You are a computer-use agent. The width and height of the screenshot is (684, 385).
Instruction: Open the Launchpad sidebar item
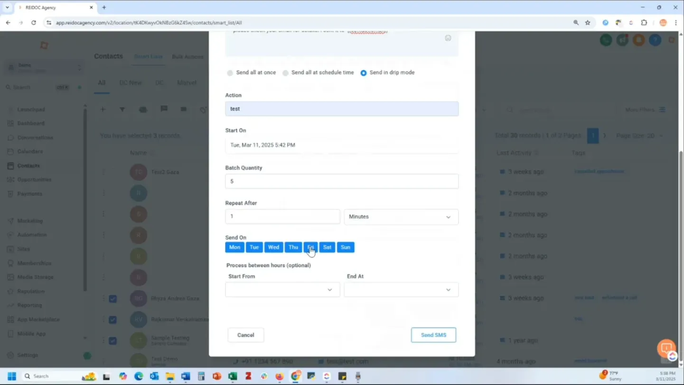[x=31, y=110]
